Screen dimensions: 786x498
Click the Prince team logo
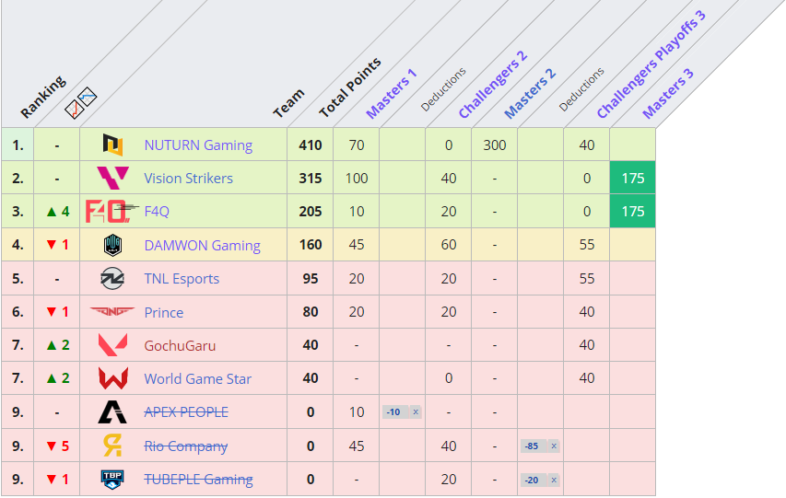coord(112,312)
